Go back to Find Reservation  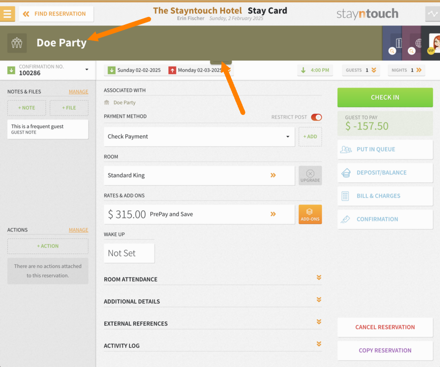[56, 14]
